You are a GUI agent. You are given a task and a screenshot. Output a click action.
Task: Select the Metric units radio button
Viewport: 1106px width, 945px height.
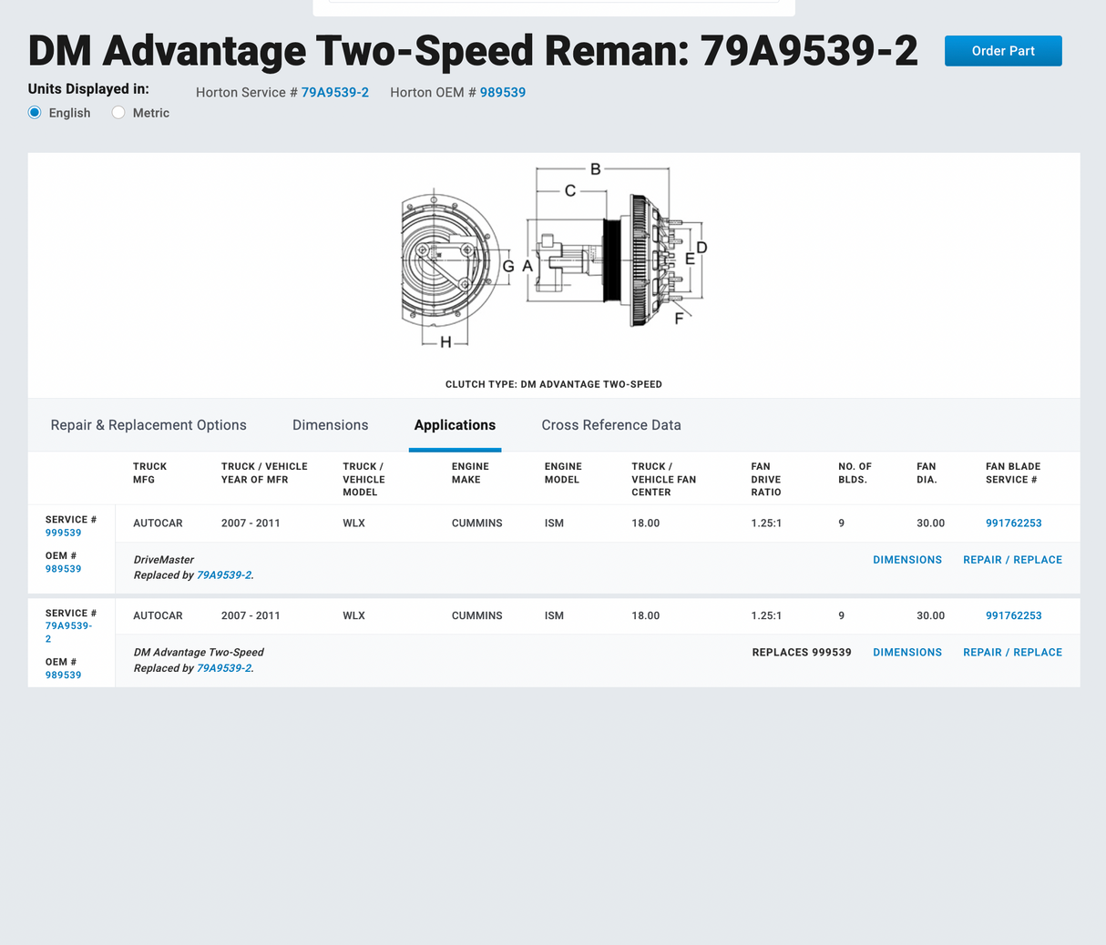[x=118, y=112]
